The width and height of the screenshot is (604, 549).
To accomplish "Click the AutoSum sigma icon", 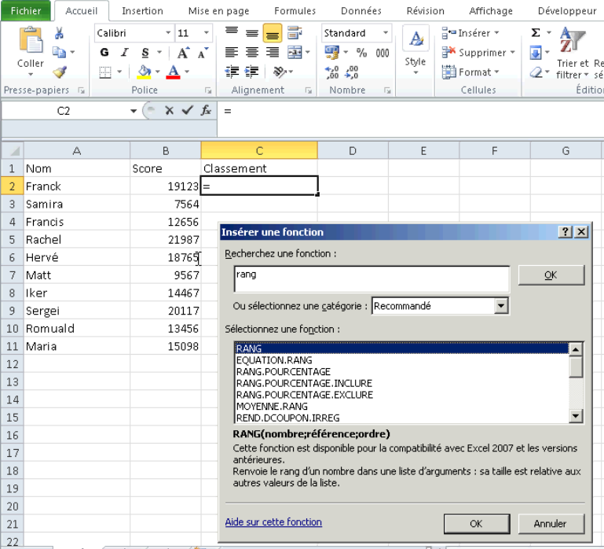I will [536, 32].
